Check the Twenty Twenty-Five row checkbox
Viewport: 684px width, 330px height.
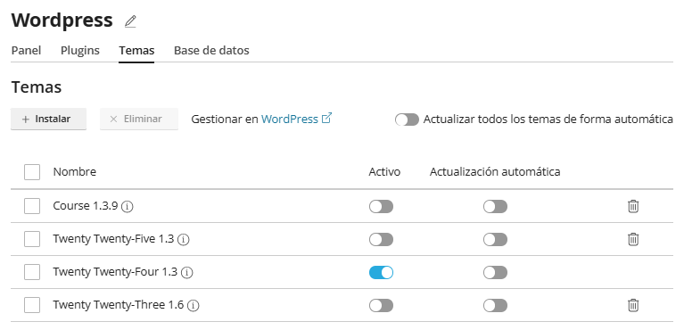(32, 239)
